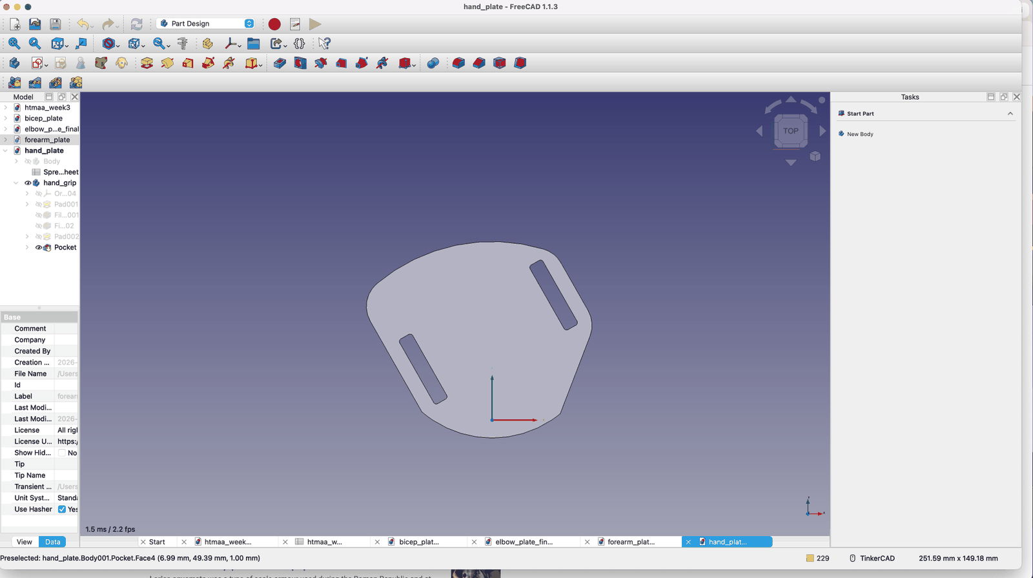This screenshot has height=578, width=1033.
Task: Open the measure caliper tool
Action: [183, 43]
